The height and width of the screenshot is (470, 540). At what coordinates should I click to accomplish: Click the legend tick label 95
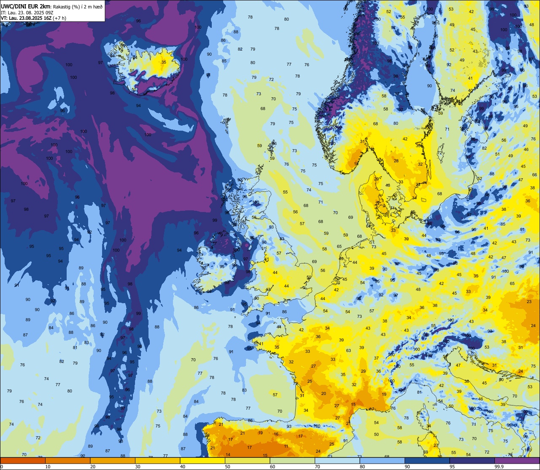click(x=452, y=467)
